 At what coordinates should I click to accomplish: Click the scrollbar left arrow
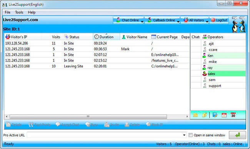click(x=7, y=116)
